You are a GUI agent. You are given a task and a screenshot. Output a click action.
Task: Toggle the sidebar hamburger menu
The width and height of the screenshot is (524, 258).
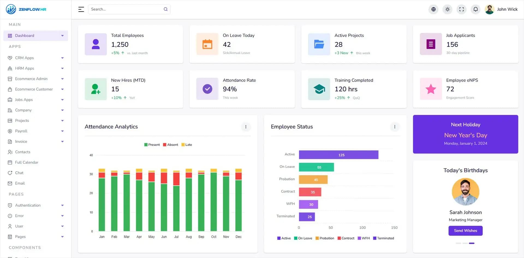81,9
